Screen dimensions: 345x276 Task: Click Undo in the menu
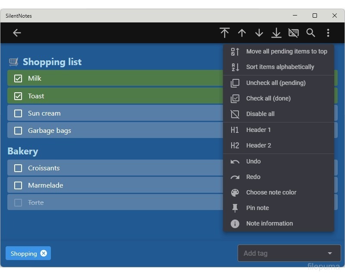253,161
